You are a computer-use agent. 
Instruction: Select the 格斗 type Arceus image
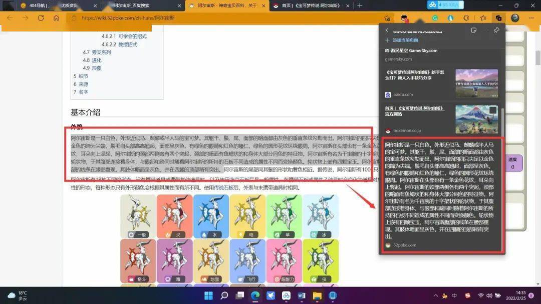click(x=138, y=261)
